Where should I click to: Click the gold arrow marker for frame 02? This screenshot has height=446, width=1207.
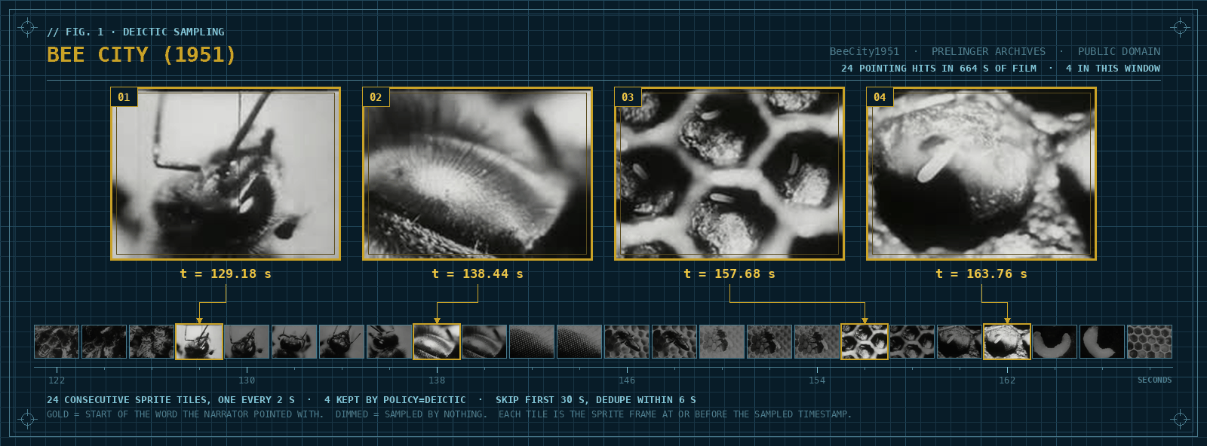click(437, 320)
